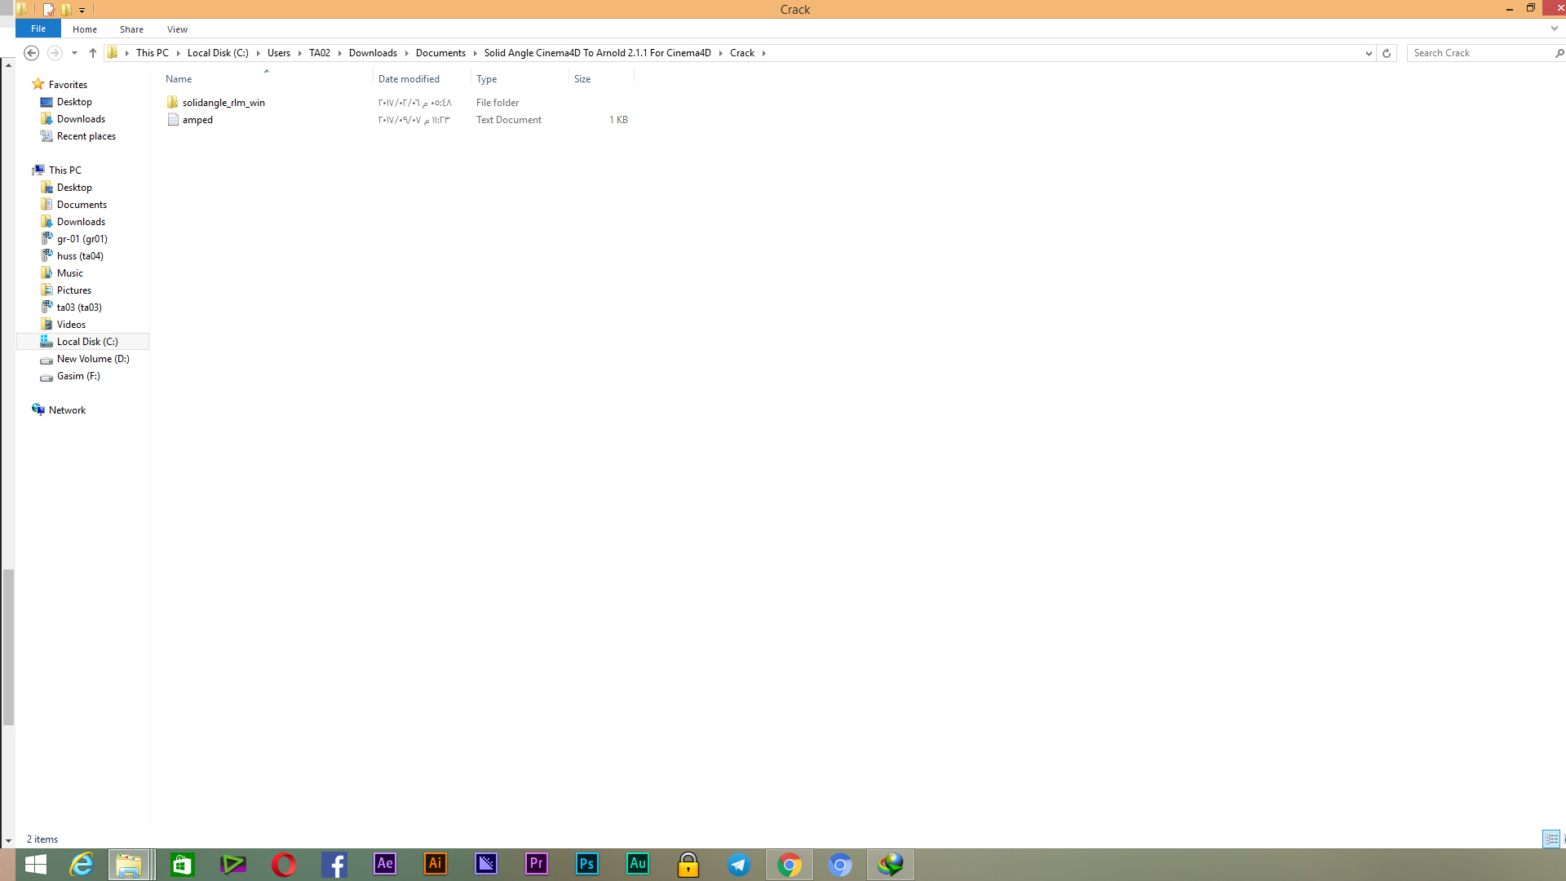Switch to the Home ribbon tab
Screen dimensions: 1566x881
click(x=85, y=29)
